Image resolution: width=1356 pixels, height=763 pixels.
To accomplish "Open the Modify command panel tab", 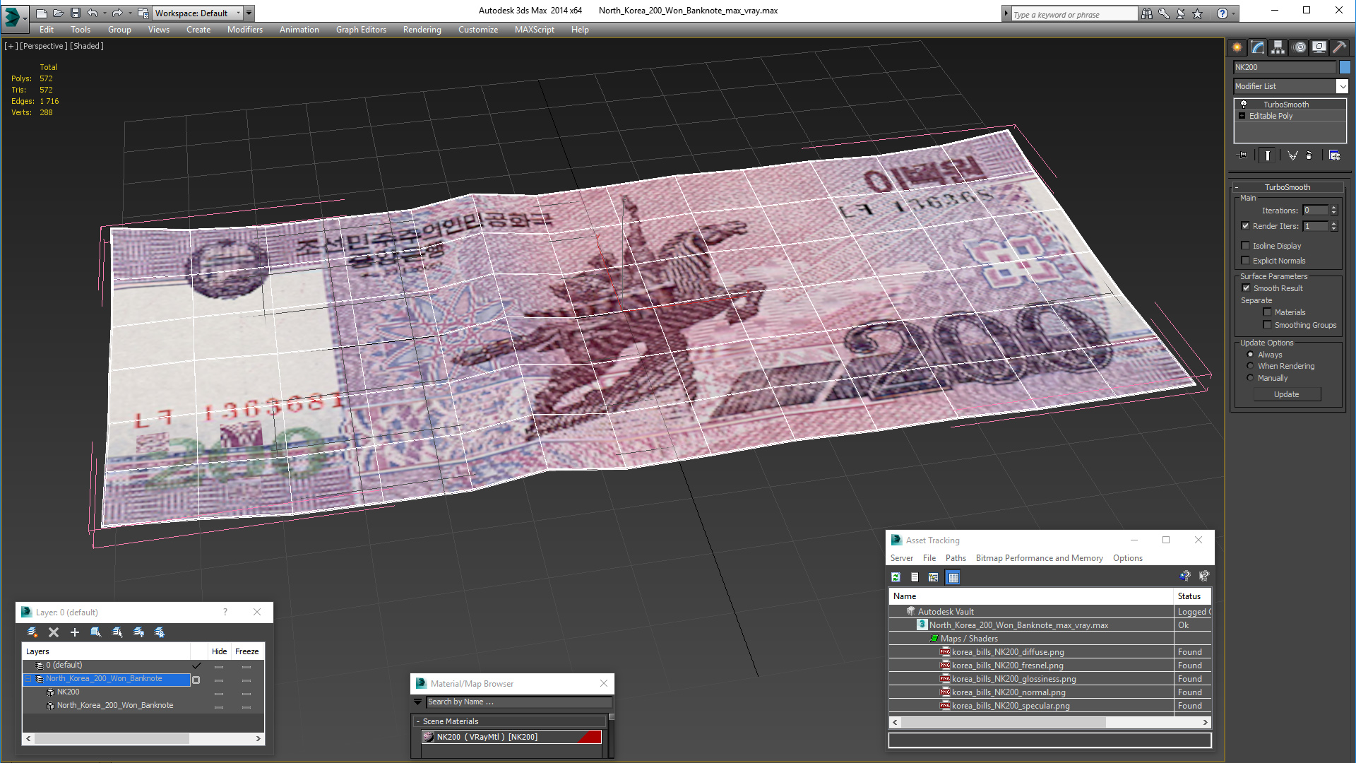I will 1258,47.
